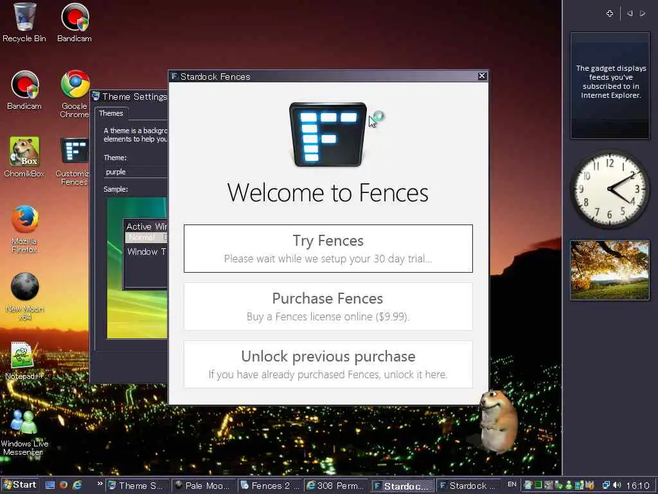Close the Stardock Fences dialog
This screenshot has height=494, width=658.
(x=482, y=76)
